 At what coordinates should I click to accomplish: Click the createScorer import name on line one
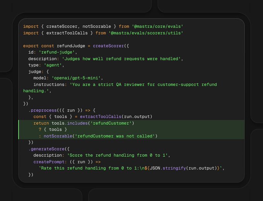pos(62,27)
